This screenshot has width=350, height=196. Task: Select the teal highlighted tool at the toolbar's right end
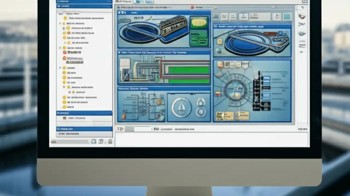[x=287, y=16]
